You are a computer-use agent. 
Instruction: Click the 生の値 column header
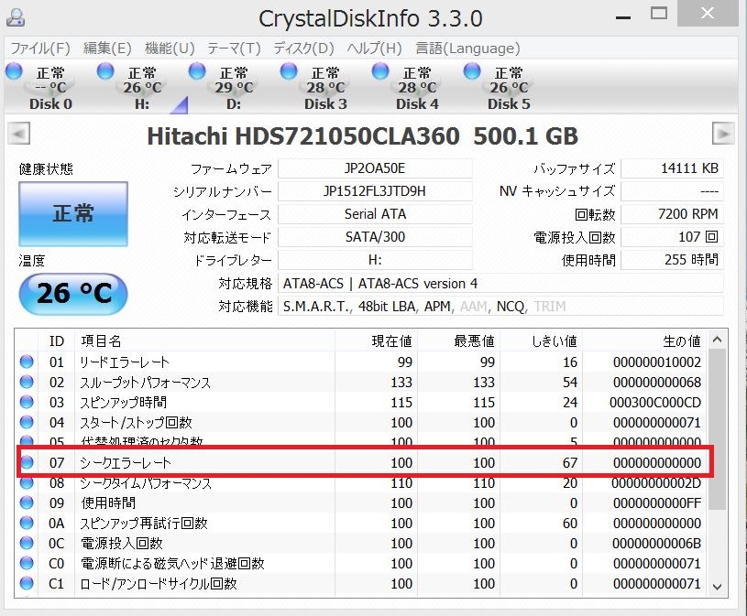[681, 341]
